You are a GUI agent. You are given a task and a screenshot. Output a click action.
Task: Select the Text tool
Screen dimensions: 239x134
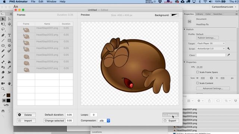[x=9, y=35]
